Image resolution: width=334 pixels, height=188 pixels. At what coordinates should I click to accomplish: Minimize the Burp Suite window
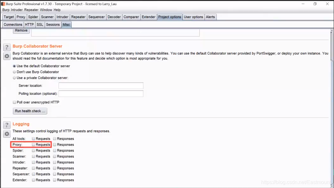tap(303, 4)
